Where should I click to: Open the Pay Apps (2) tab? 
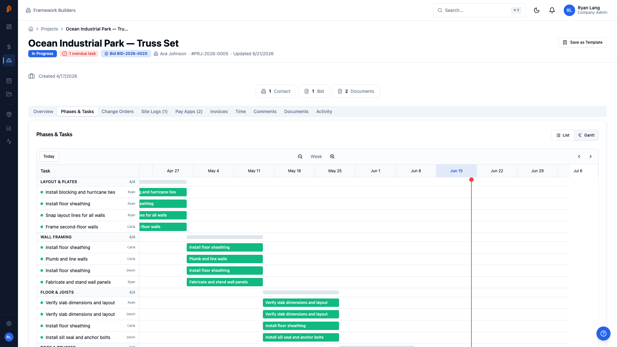click(x=189, y=111)
